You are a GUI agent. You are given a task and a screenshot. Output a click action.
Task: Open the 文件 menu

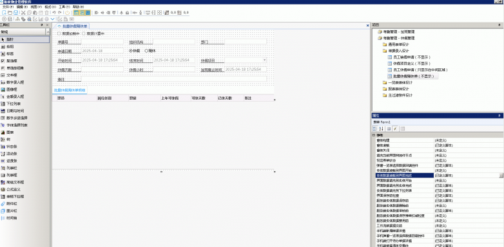pyautogui.click(x=8, y=6)
